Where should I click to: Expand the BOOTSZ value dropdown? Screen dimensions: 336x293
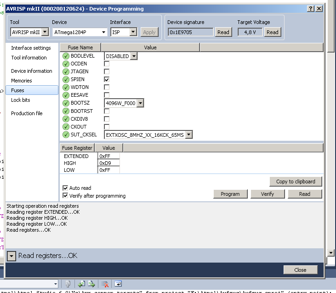[x=140, y=103]
